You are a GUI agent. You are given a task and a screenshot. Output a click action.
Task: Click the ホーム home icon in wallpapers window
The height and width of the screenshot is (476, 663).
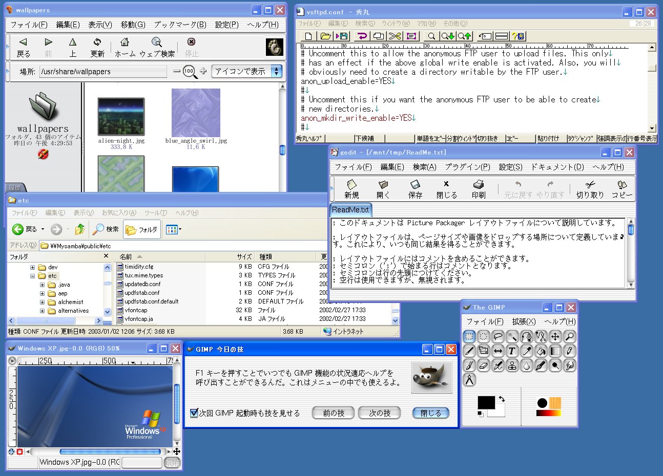[x=125, y=47]
